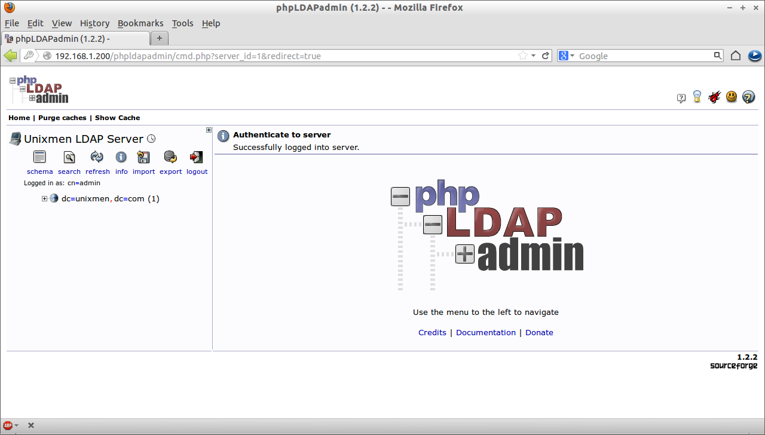Click the schema text link
This screenshot has height=435, width=765.
tap(39, 171)
